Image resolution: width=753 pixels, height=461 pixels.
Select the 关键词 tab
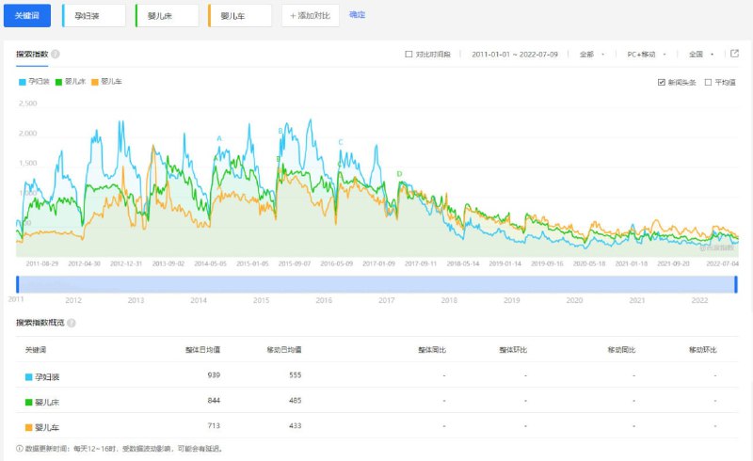coord(26,15)
